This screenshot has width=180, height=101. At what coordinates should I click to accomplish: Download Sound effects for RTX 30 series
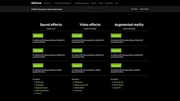click(x=38, y=50)
